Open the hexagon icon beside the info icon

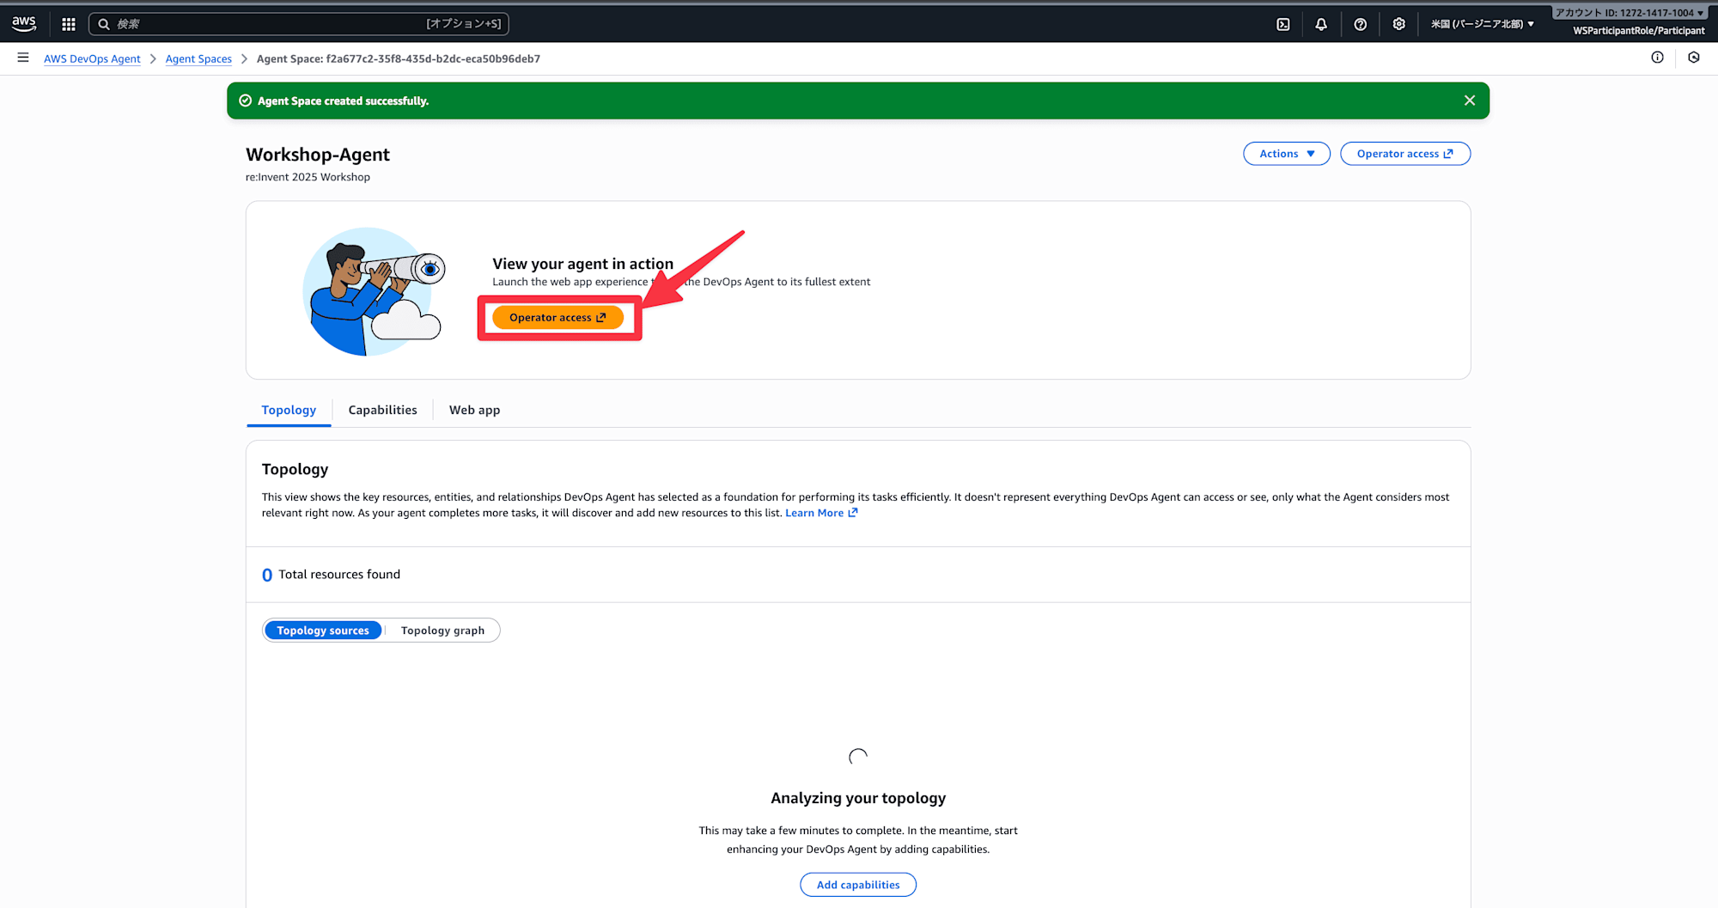pos(1694,58)
